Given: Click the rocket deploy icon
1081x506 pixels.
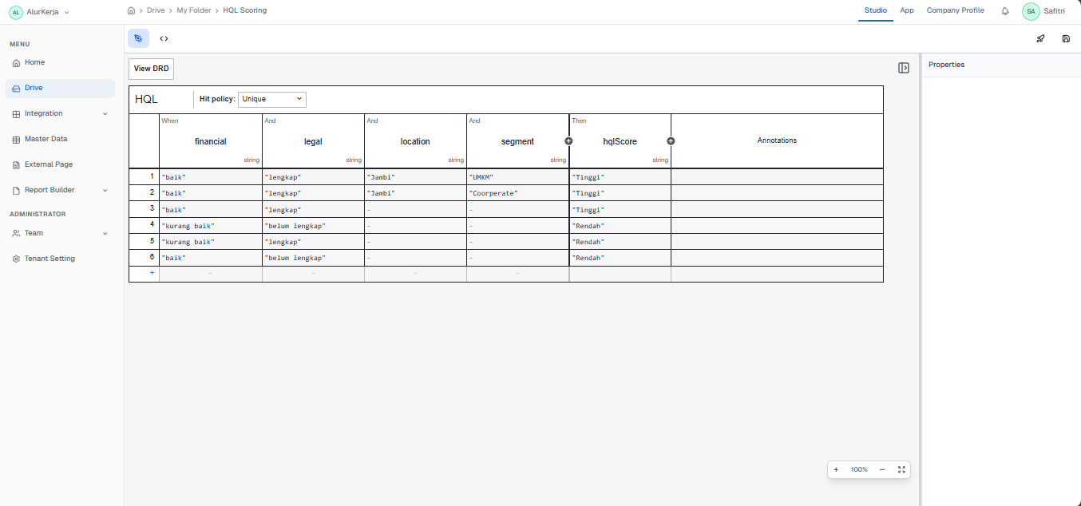Looking at the screenshot, I should 1040,38.
